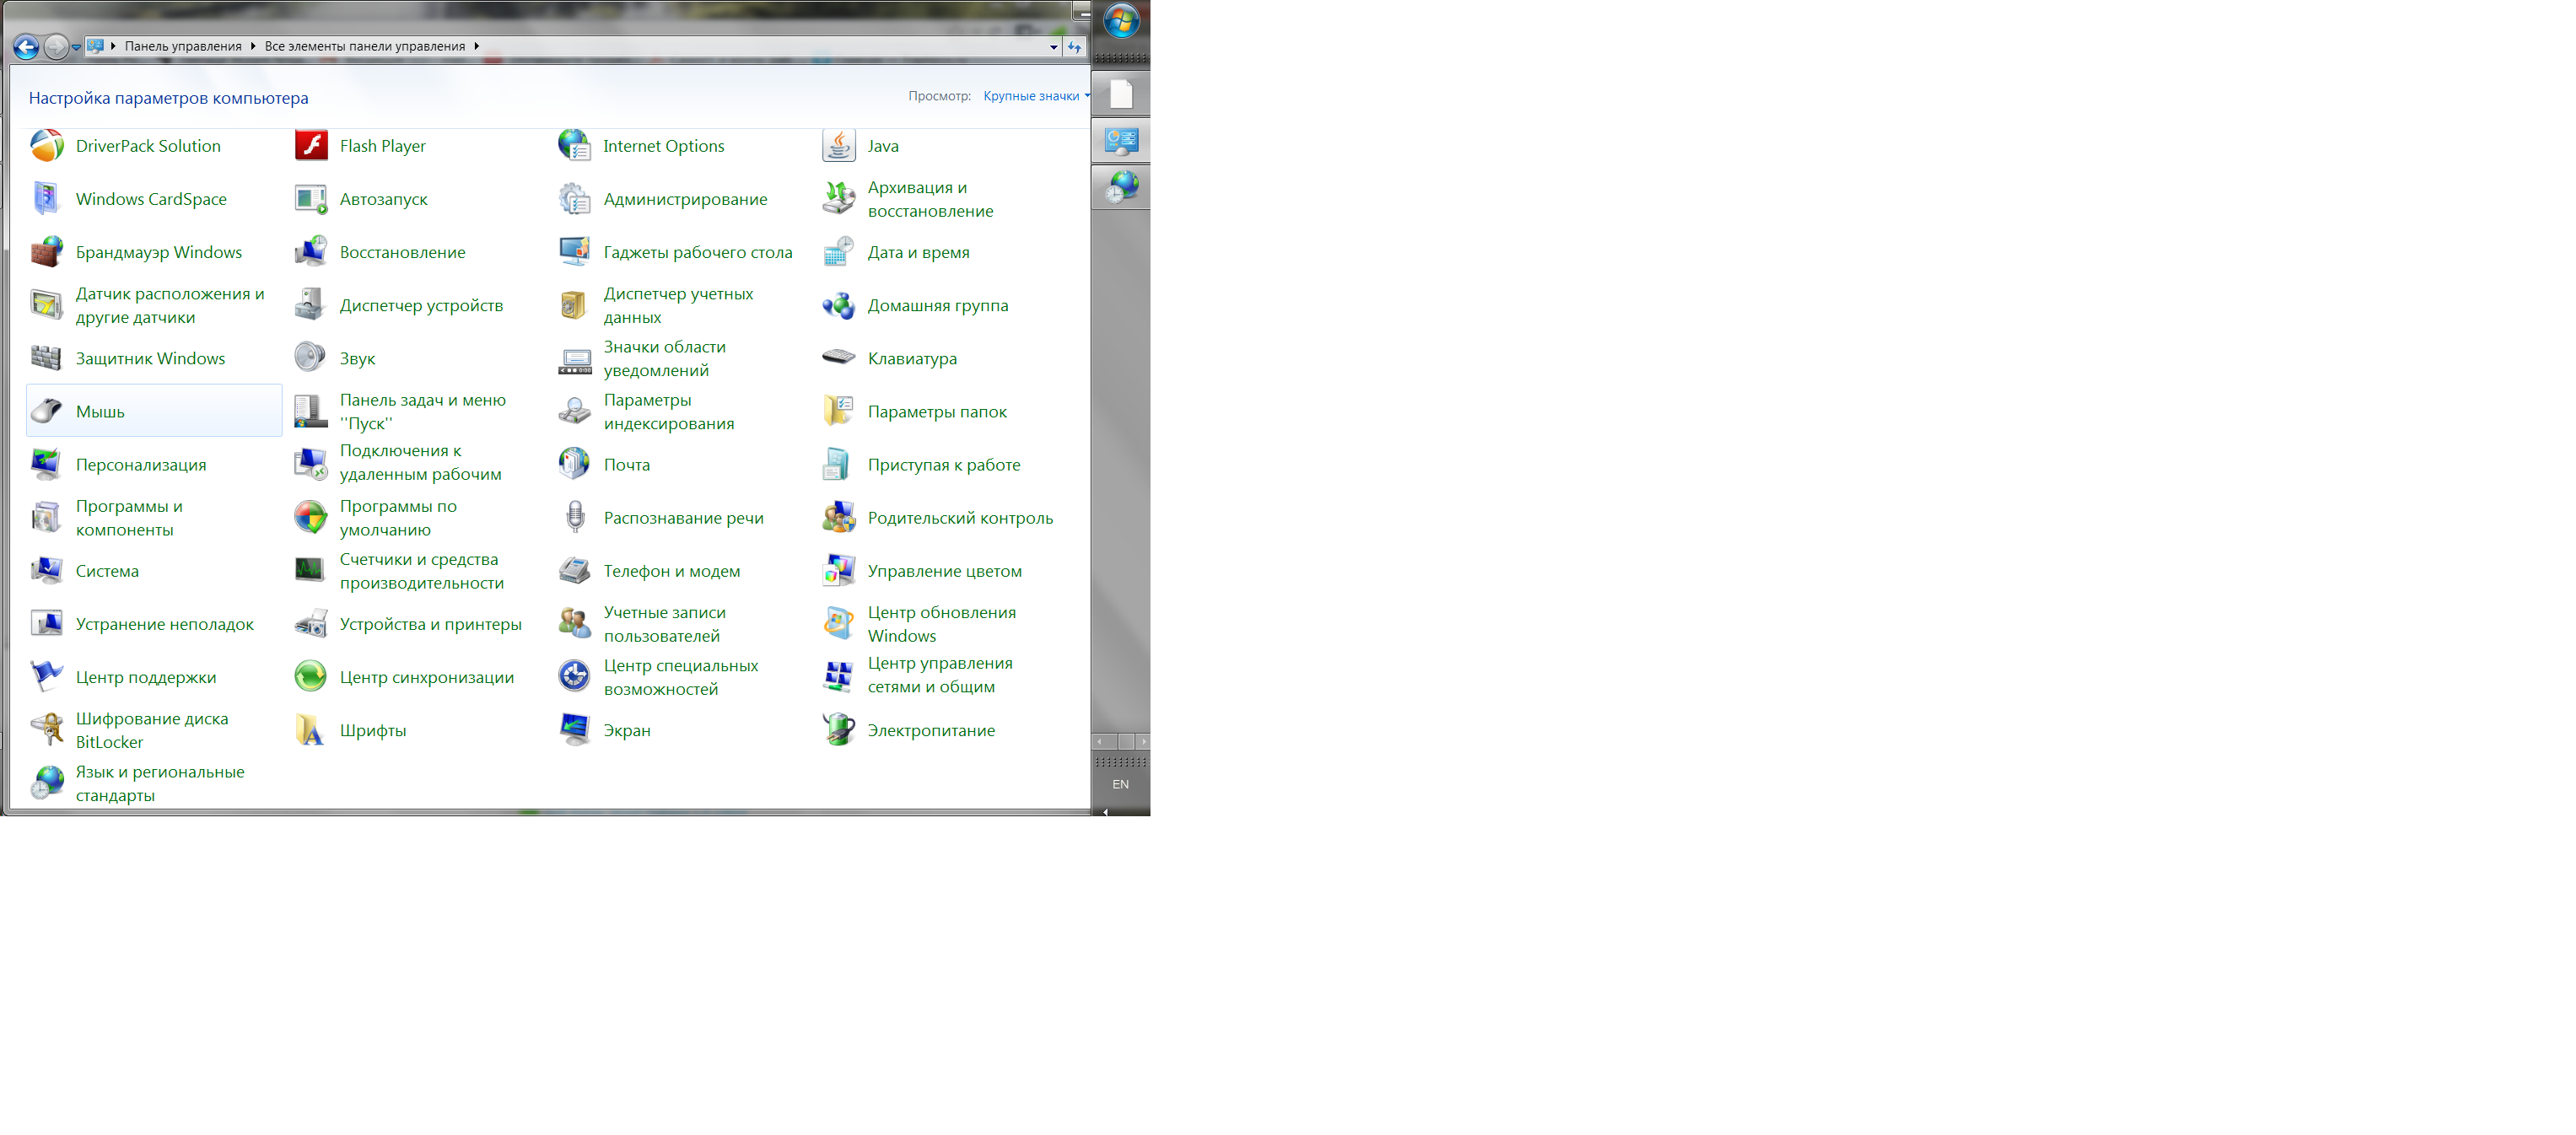Viewport: 2576px width, 1135px height.
Task: Open Центр обновления Windows link
Action: (941, 624)
